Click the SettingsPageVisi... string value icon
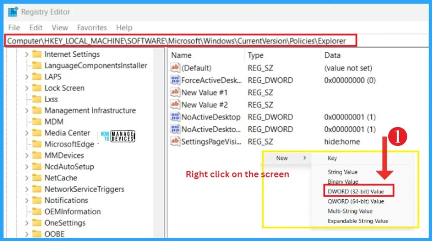This screenshot has width=432, height=241. [x=175, y=141]
